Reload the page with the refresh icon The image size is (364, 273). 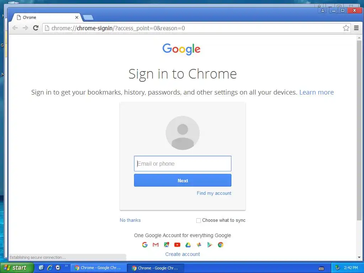pyautogui.click(x=36, y=28)
